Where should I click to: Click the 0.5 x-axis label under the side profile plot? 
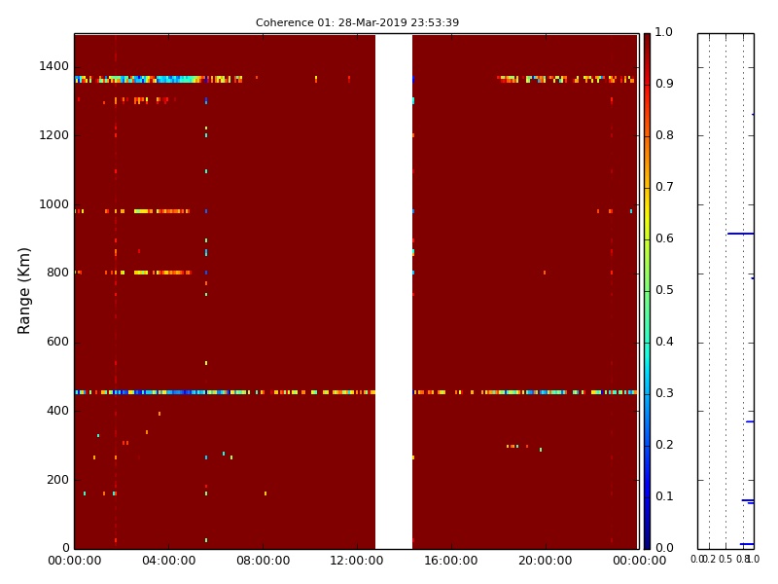click(x=725, y=560)
